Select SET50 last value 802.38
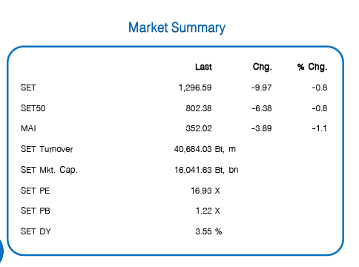 [x=199, y=108]
